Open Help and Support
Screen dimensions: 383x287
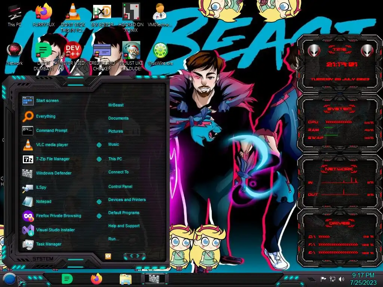[x=124, y=226]
